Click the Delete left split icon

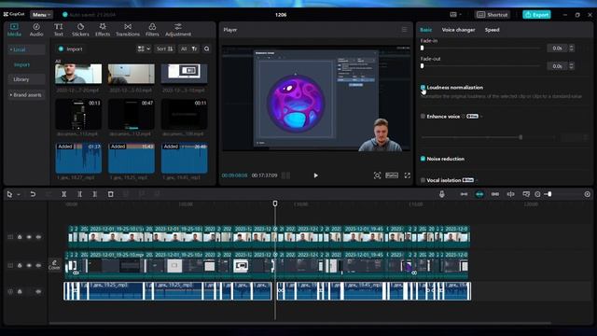click(x=79, y=194)
